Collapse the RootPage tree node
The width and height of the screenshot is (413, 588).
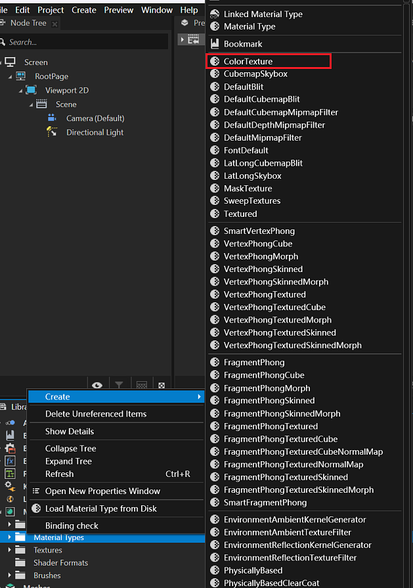[x=10, y=76]
